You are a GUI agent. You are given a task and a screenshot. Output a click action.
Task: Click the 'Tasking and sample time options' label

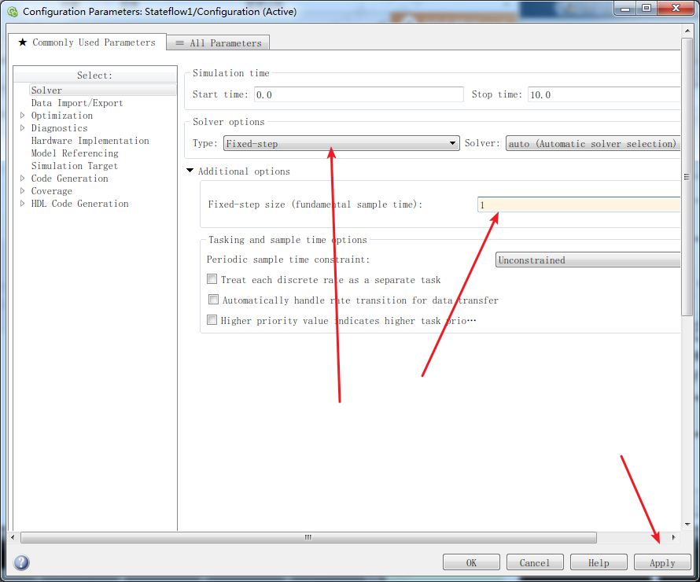[x=288, y=240]
